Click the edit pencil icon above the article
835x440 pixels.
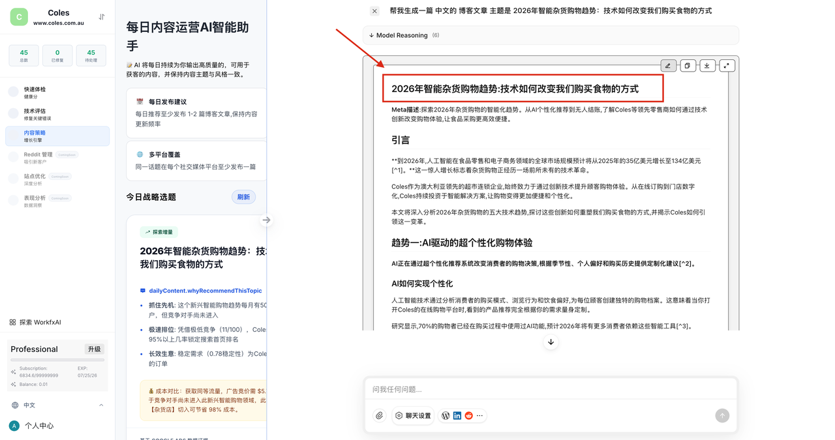(x=668, y=66)
